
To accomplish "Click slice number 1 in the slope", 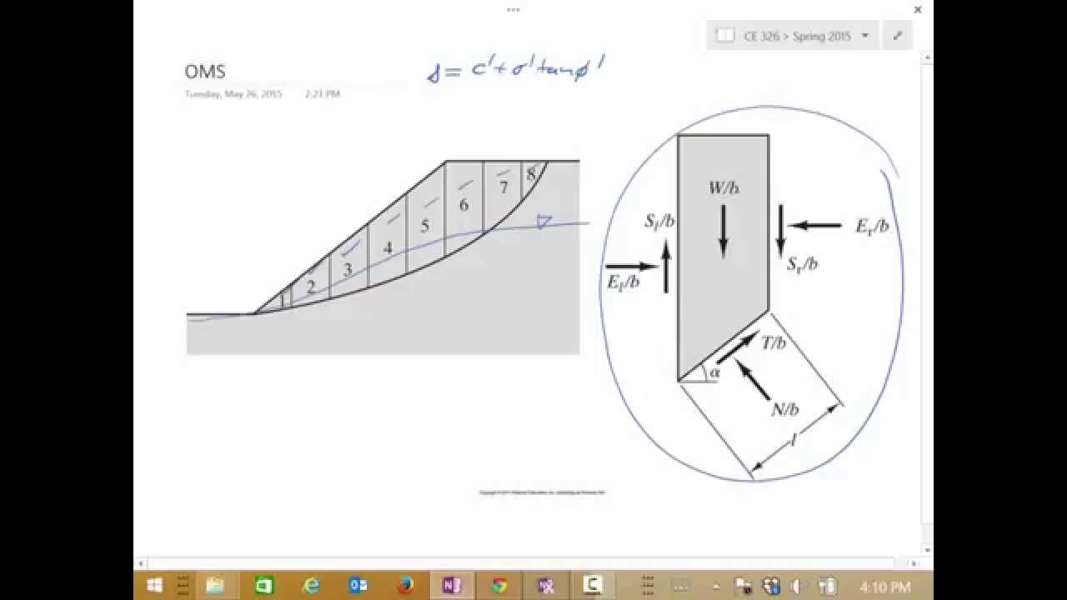I will [x=284, y=301].
